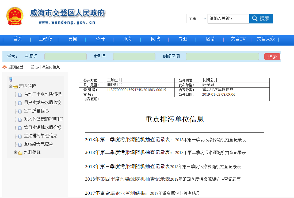This screenshot has height=198, width=294.
Task: Go to the 文登TV menu item
Action: (x=238, y=39)
